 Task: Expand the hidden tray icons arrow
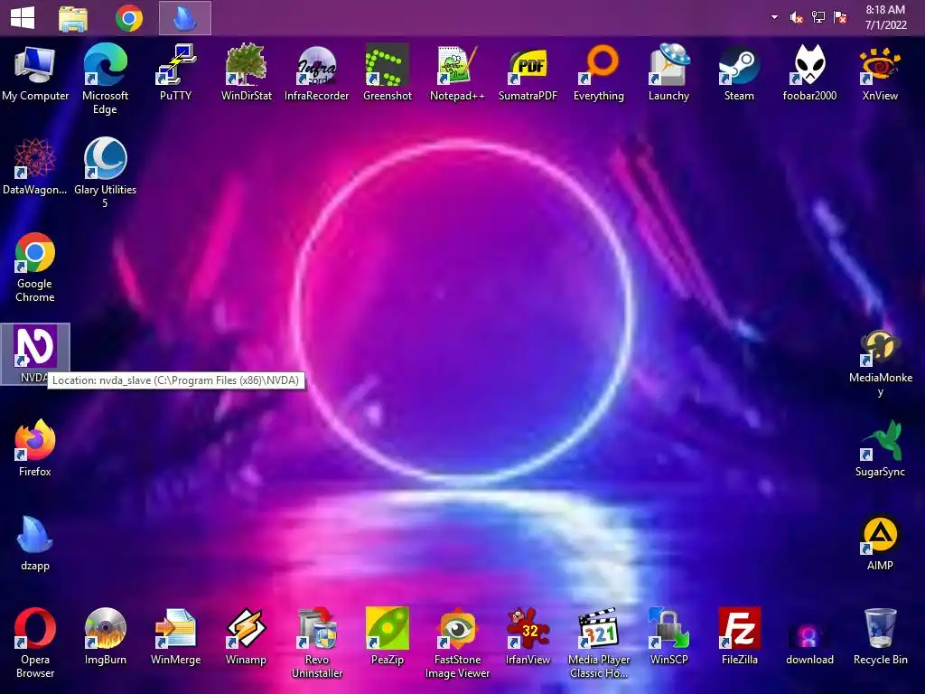point(774,17)
